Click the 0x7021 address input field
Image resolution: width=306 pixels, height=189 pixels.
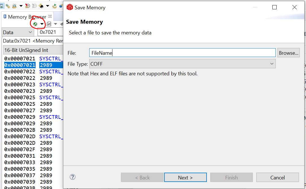point(50,32)
